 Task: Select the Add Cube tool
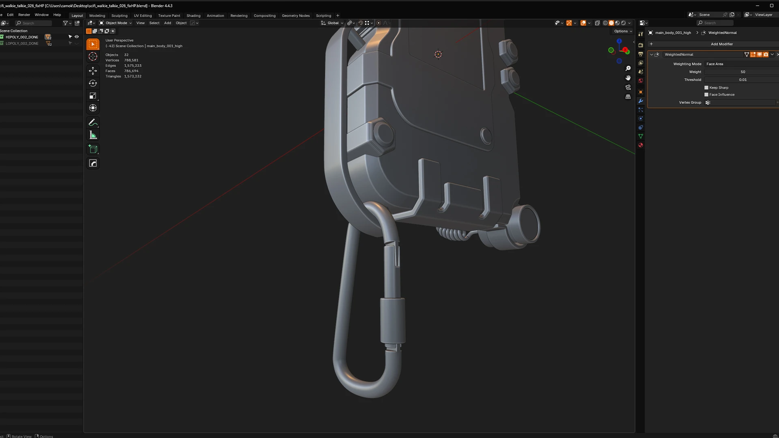click(x=93, y=149)
